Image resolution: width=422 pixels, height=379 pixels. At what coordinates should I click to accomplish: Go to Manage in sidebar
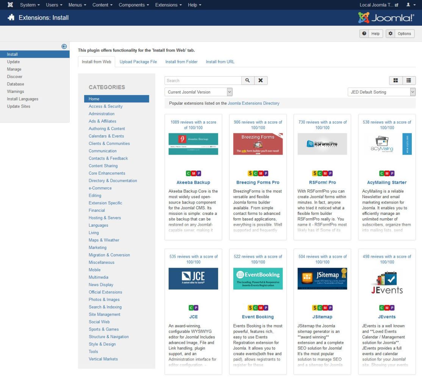click(x=14, y=69)
